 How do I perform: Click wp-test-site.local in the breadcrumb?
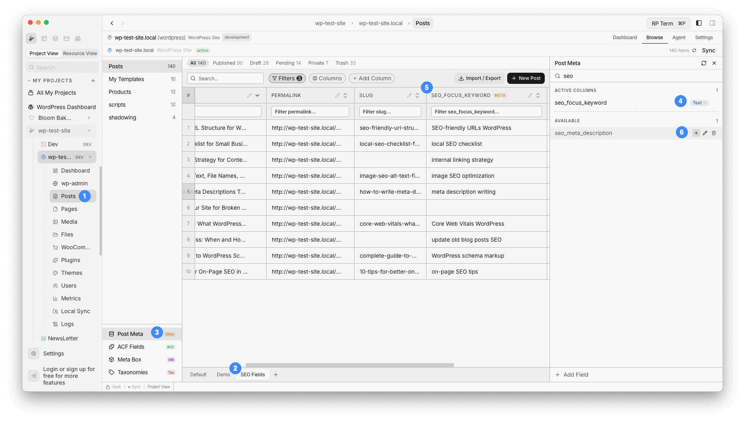[x=380, y=23]
